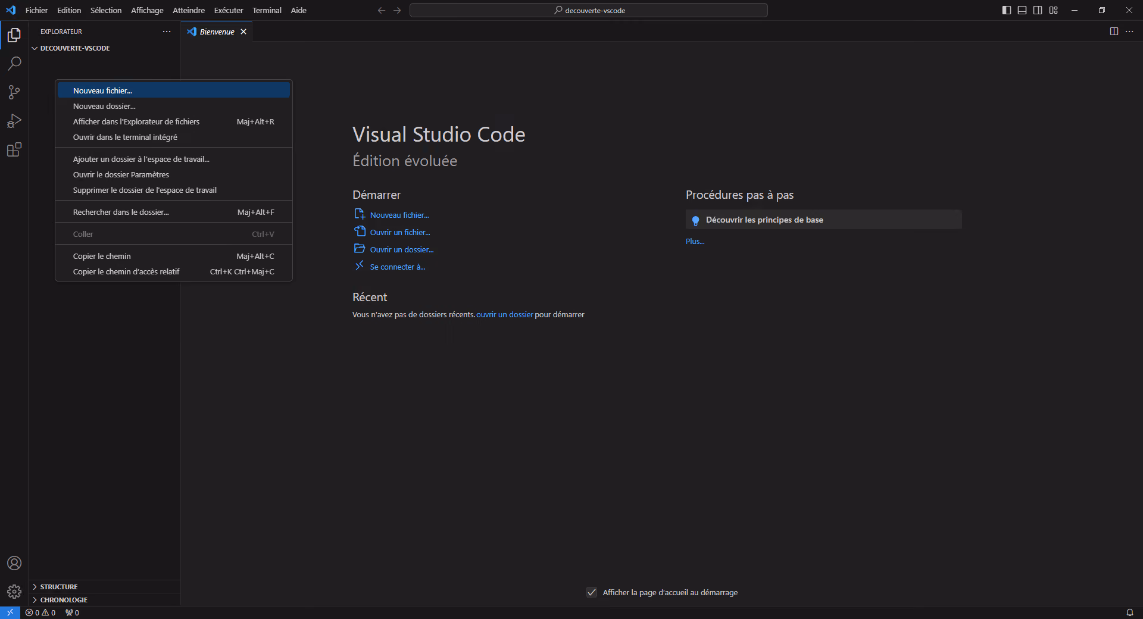
Task: Click the Plus... link under walkthroughs
Action: (x=695, y=241)
